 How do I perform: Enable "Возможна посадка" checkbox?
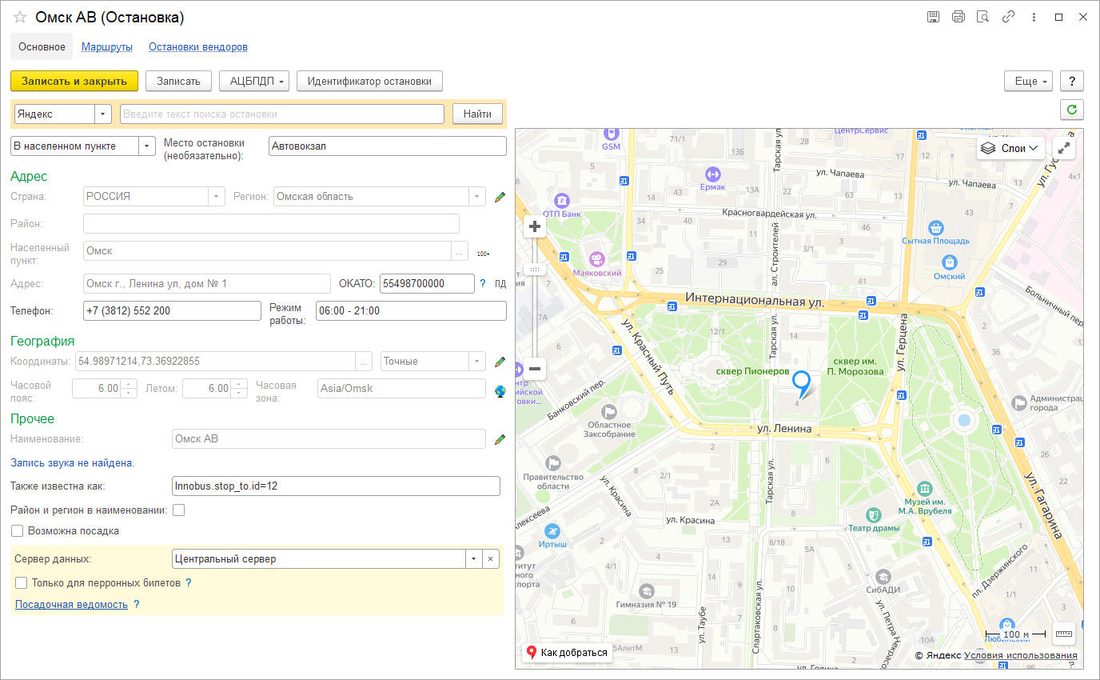pos(18,530)
